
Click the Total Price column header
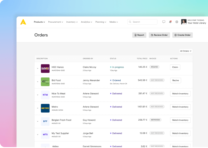pyautogui.click(x=142, y=59)
